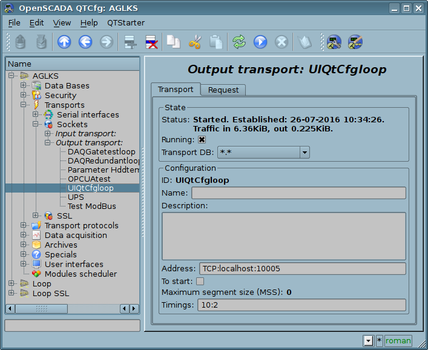The image size is (428, 350).
Task: Click the Paste clipboard toolbar icon
Action: pyautogui.click(x=216, y=42)
